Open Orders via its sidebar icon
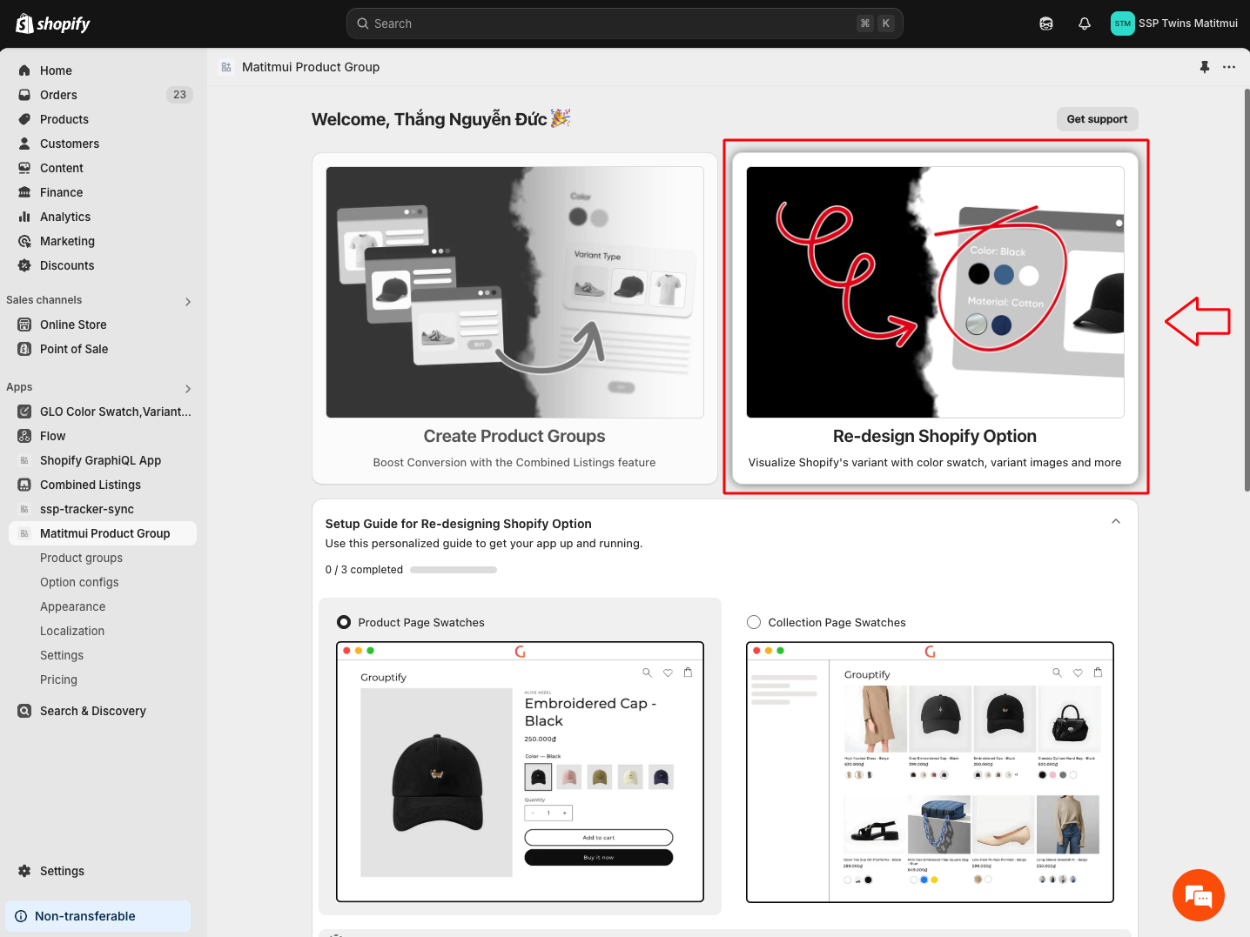 (24, 95)
